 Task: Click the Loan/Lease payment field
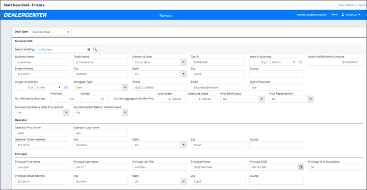tap(172, 99)
